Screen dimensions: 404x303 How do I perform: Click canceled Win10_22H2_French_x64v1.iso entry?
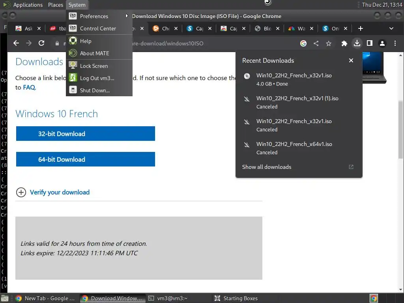[299, 148]
